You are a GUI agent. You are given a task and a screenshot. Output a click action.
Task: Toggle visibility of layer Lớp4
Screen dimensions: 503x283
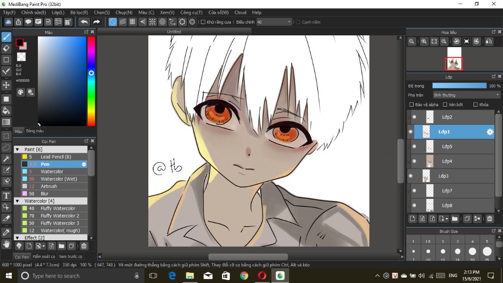point(414,161)
